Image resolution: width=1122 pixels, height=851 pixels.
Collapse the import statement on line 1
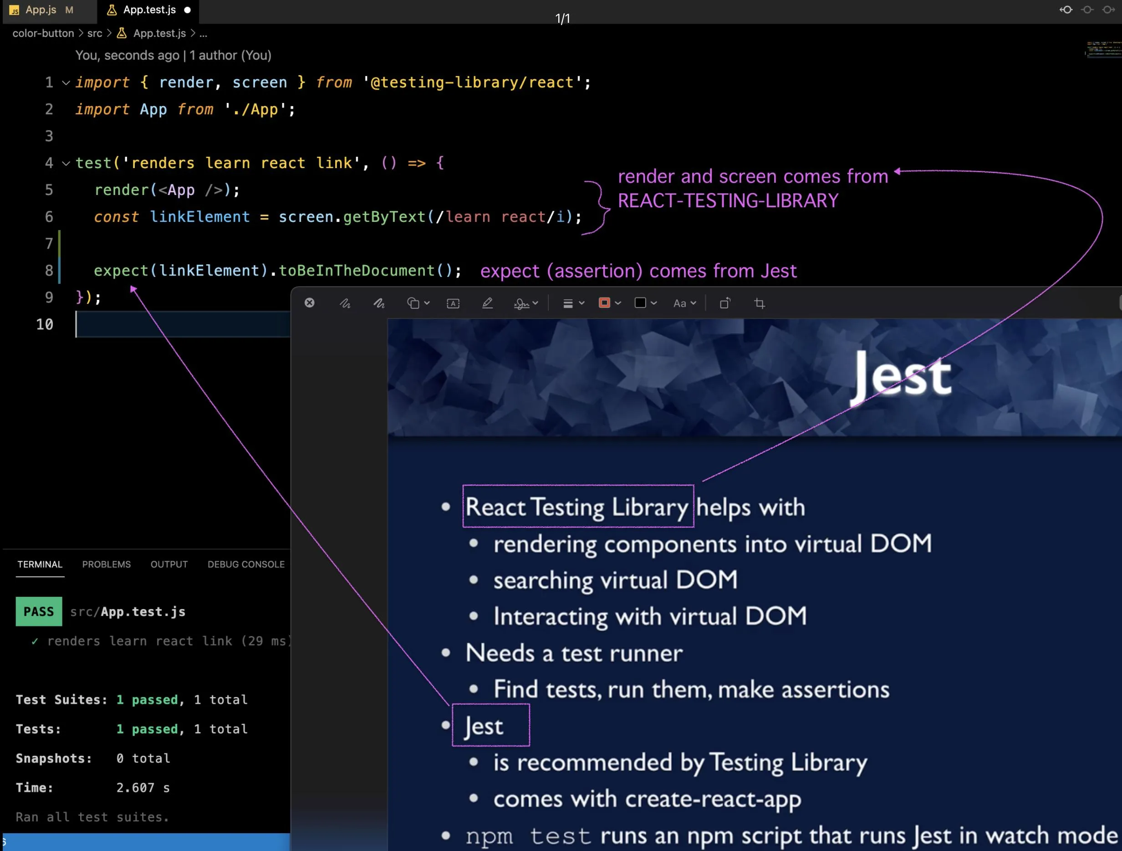click(66, 83)
